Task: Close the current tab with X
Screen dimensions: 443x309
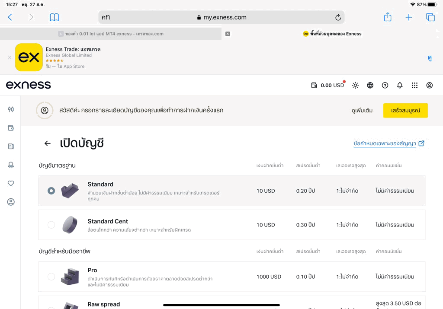Action: click(x=228, y=34)
